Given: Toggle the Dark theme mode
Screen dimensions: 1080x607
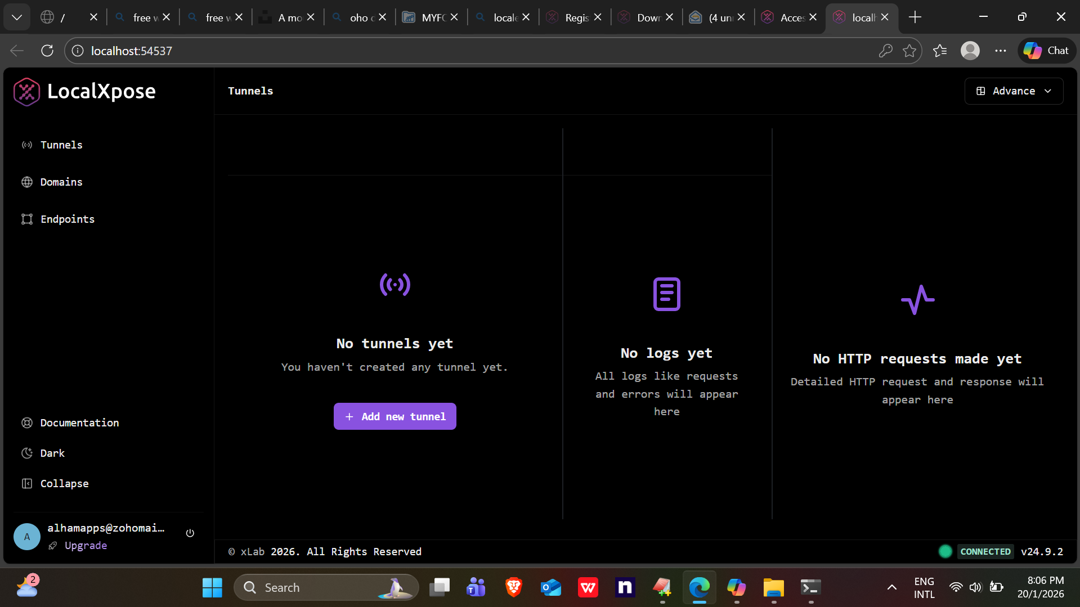Looking at the screenshot, I should point(52,453).
